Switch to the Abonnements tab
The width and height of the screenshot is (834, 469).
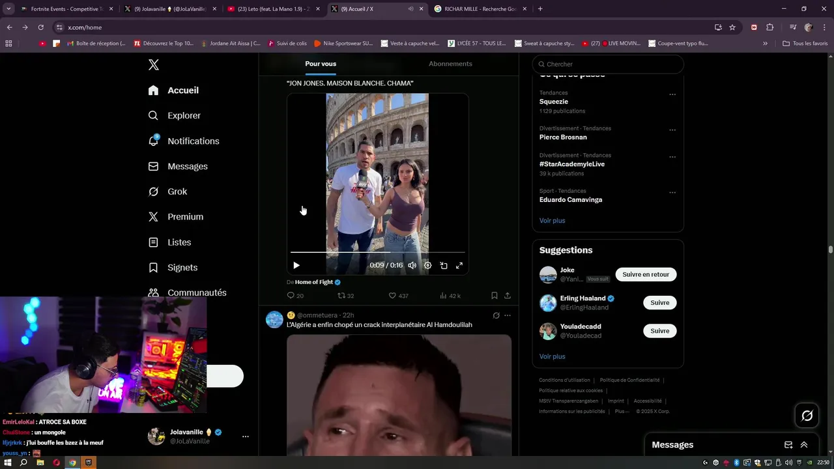pyautogui.click(x=450, y=64)
